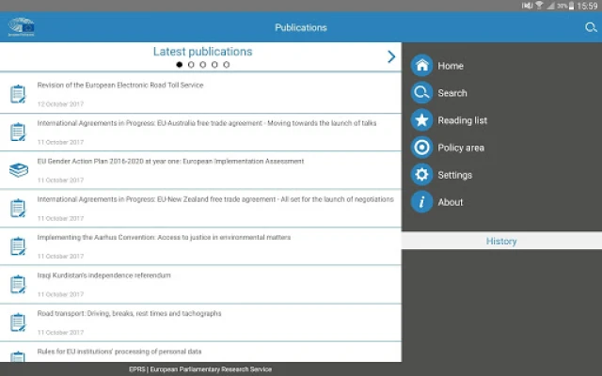Screen dimensions: 602x376
Task: Click the EU Gender Action Plan book icon
Action: tap(18, 170)
